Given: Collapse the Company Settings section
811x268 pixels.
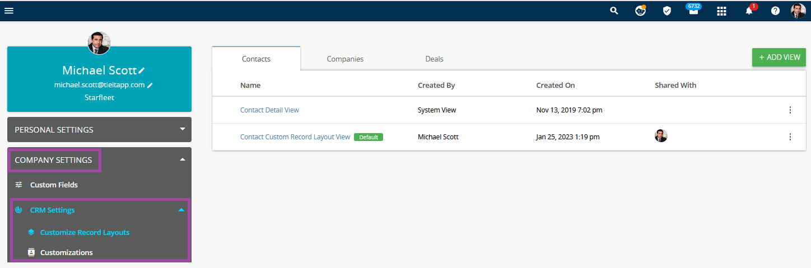Looking at the screenshot, I should coord(99,160).
